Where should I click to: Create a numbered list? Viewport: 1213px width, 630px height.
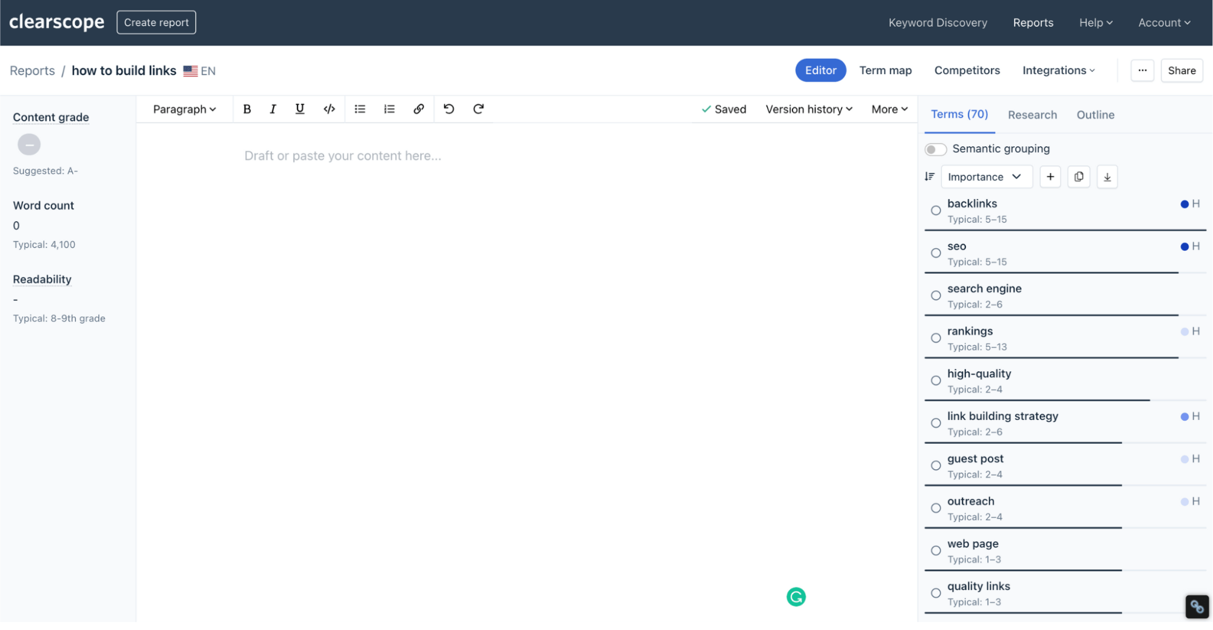390,109
